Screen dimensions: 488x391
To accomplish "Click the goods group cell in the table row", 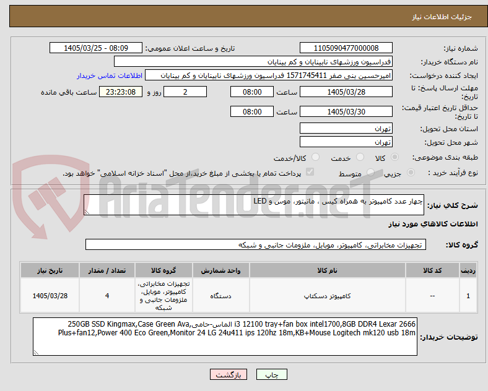I will pyautogui.click(x=163, y=296).
